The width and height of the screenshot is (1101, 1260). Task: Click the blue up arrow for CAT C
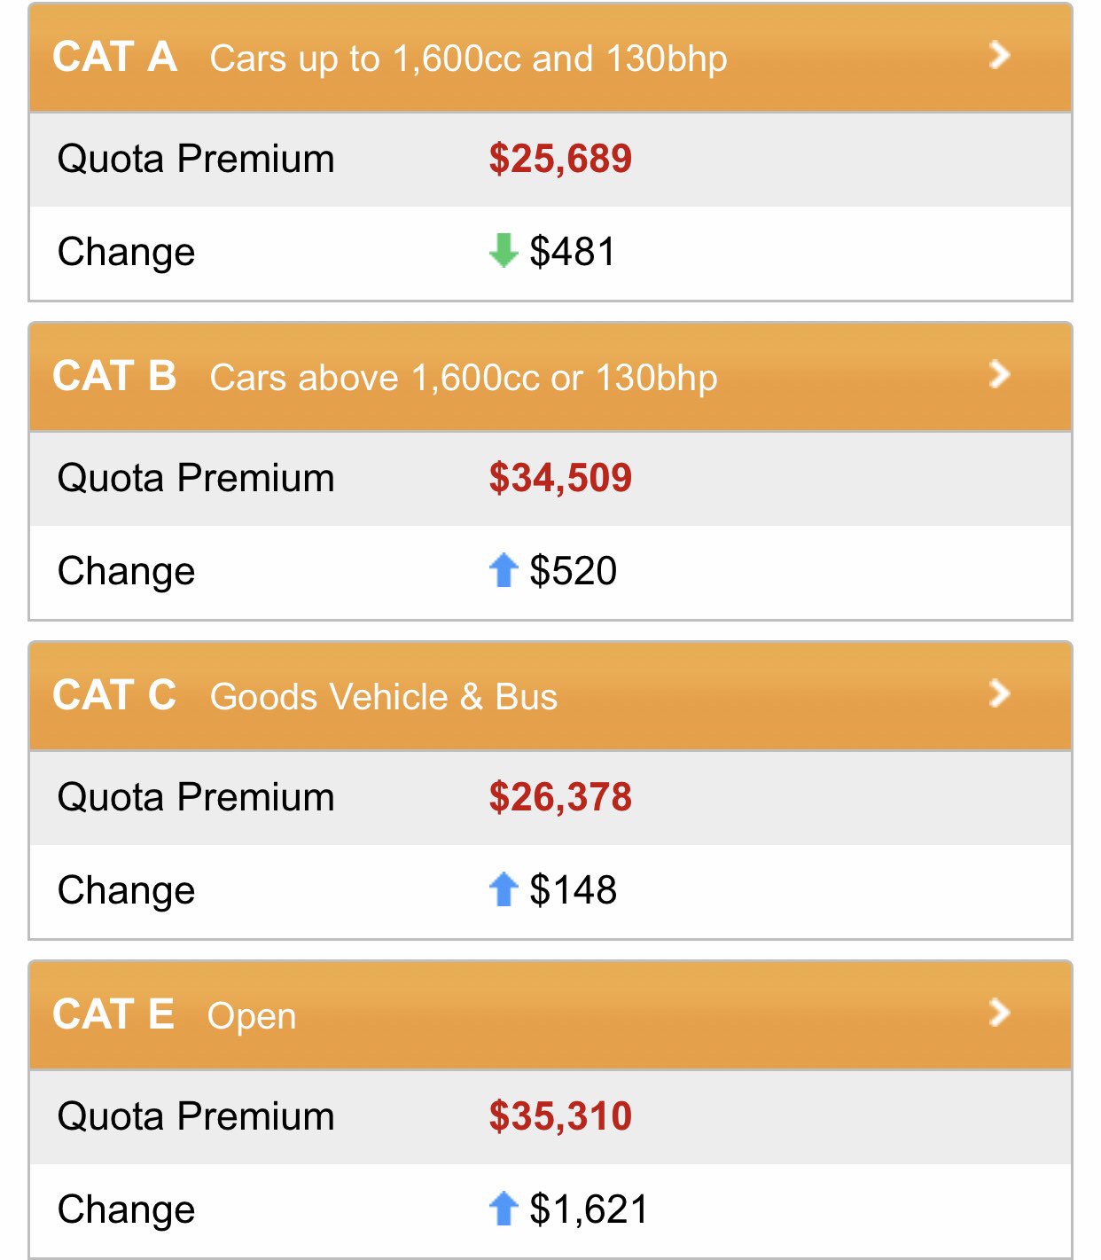504,889
